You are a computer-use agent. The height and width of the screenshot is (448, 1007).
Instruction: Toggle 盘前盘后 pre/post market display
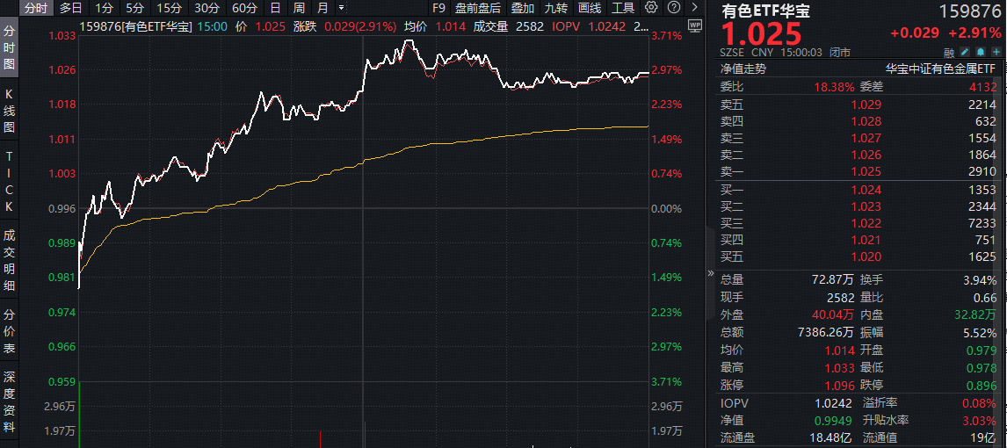tap(478, 8)
